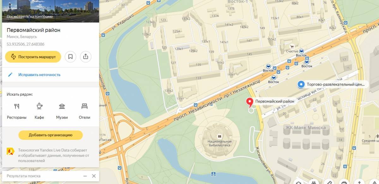Click Построить маршрут button

pyautogui.click(x=33, y=57)
